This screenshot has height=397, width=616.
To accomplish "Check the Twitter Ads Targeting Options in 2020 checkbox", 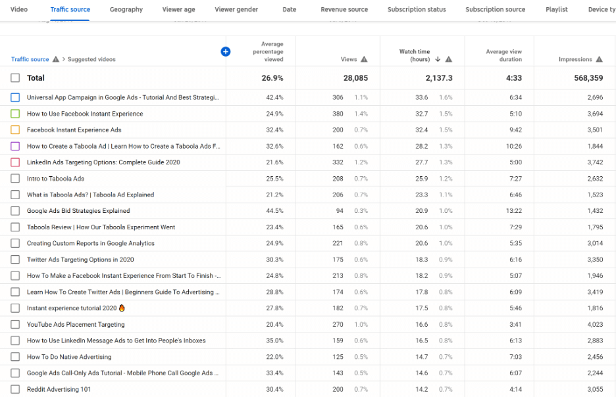I will point(15,260).
